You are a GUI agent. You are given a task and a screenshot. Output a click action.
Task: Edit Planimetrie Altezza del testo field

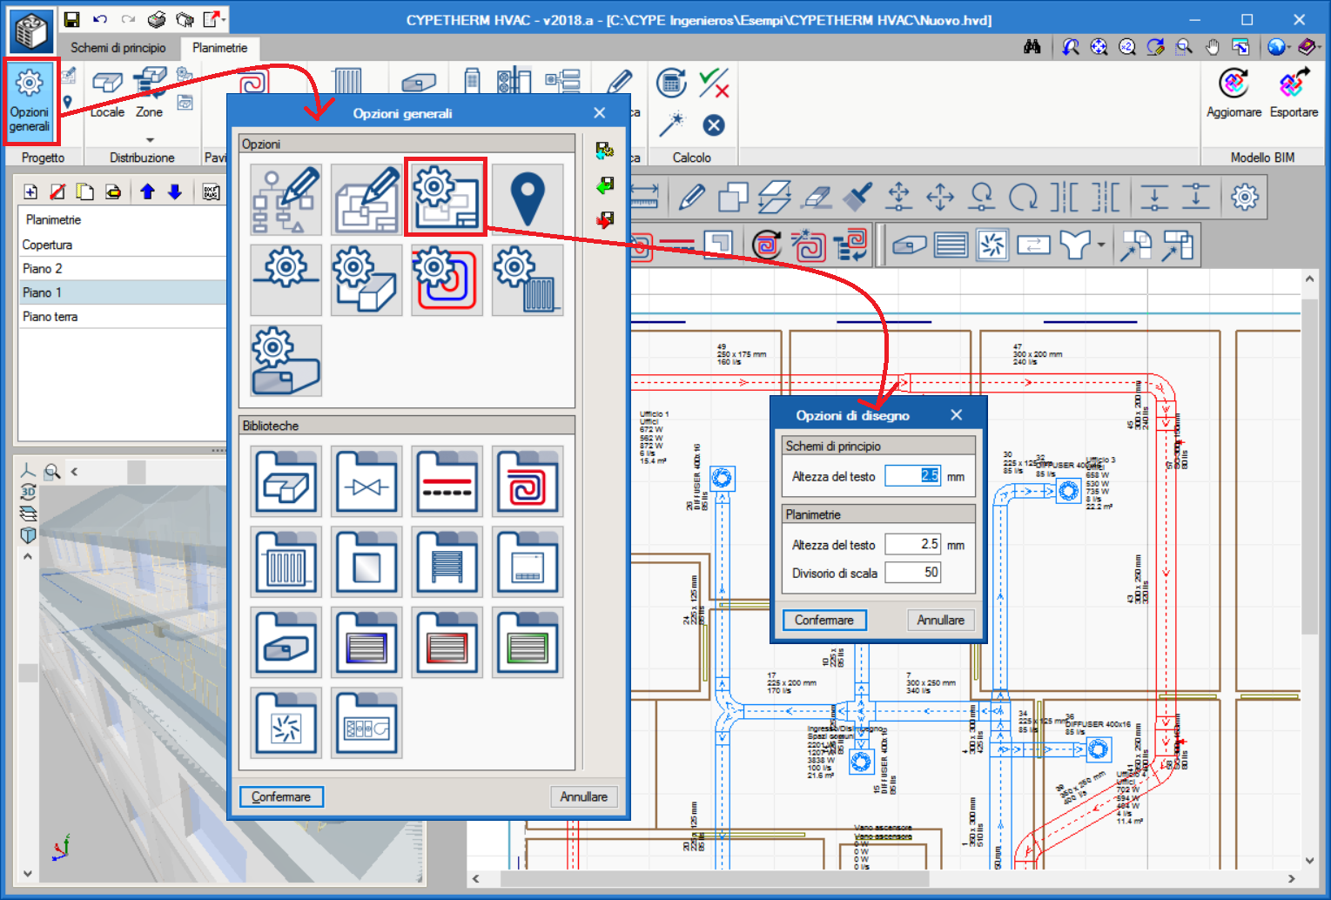[912, 544]
